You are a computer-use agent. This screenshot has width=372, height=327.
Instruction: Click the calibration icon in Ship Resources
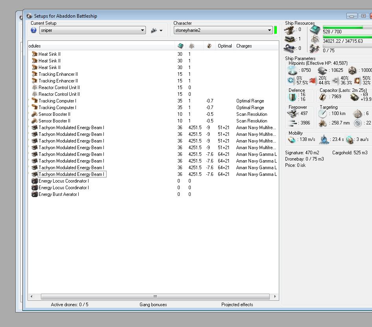pos(289,48)
